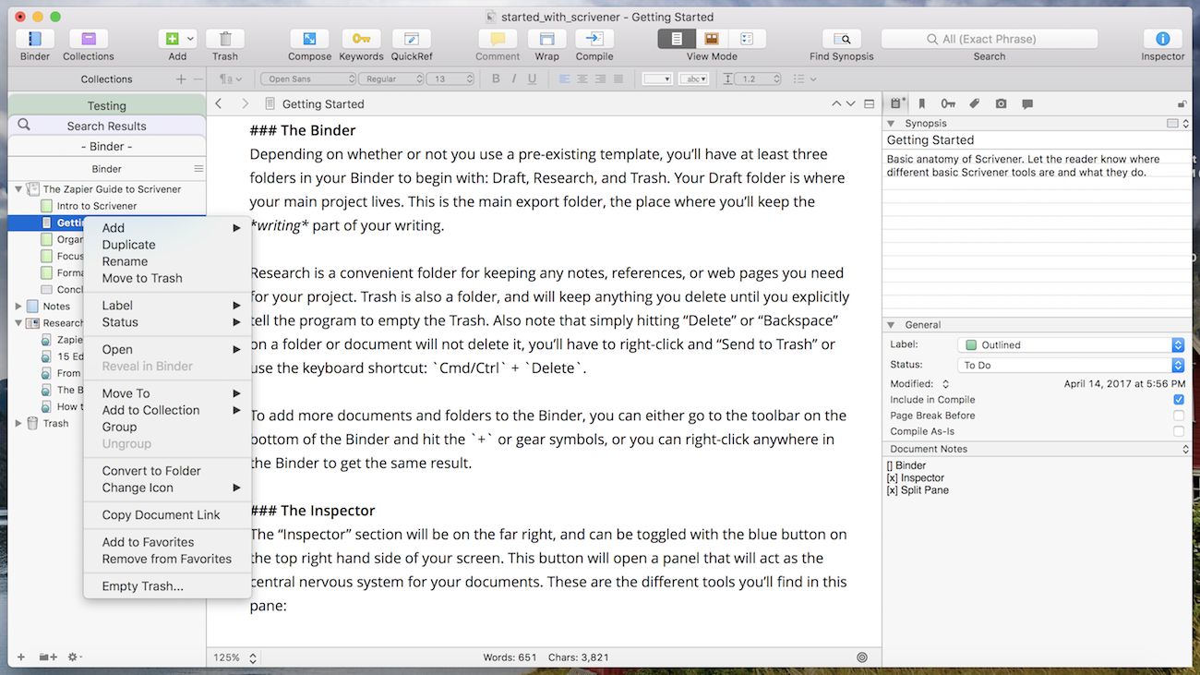
Task: Choose Move to Trash from context menu
Action: coord(142,278)
